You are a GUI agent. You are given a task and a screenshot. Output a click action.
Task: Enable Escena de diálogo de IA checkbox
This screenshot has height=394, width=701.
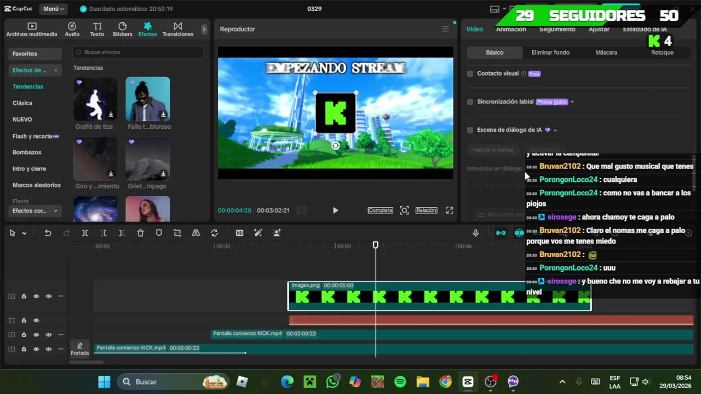pos(470,130)
